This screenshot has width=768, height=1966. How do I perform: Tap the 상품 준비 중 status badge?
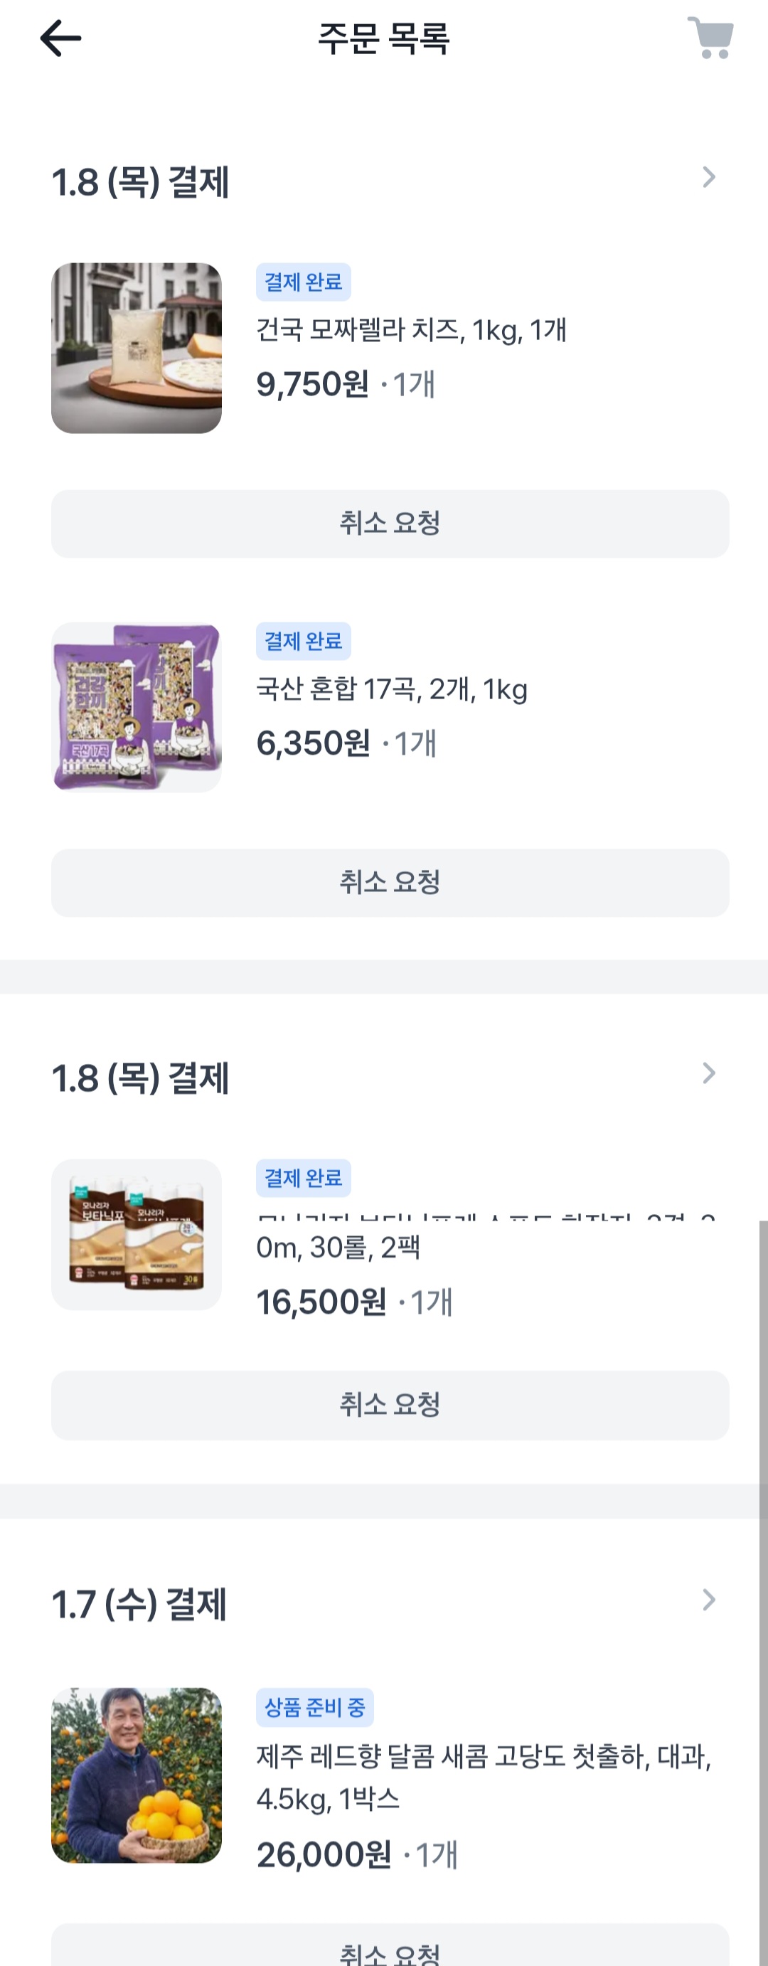click(x=314, y=1707)
